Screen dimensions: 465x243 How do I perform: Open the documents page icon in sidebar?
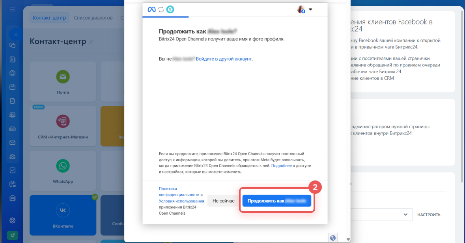coord(13,101)
